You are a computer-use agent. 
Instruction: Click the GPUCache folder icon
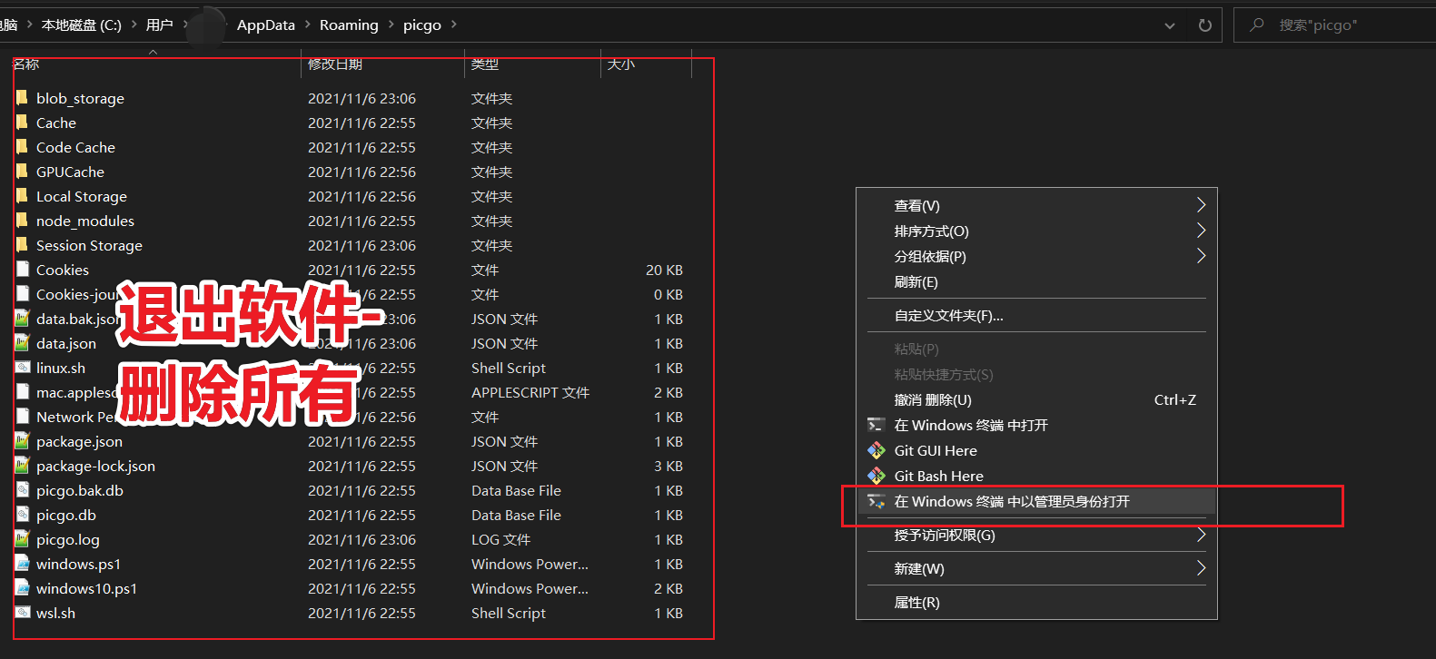(22, 171)
